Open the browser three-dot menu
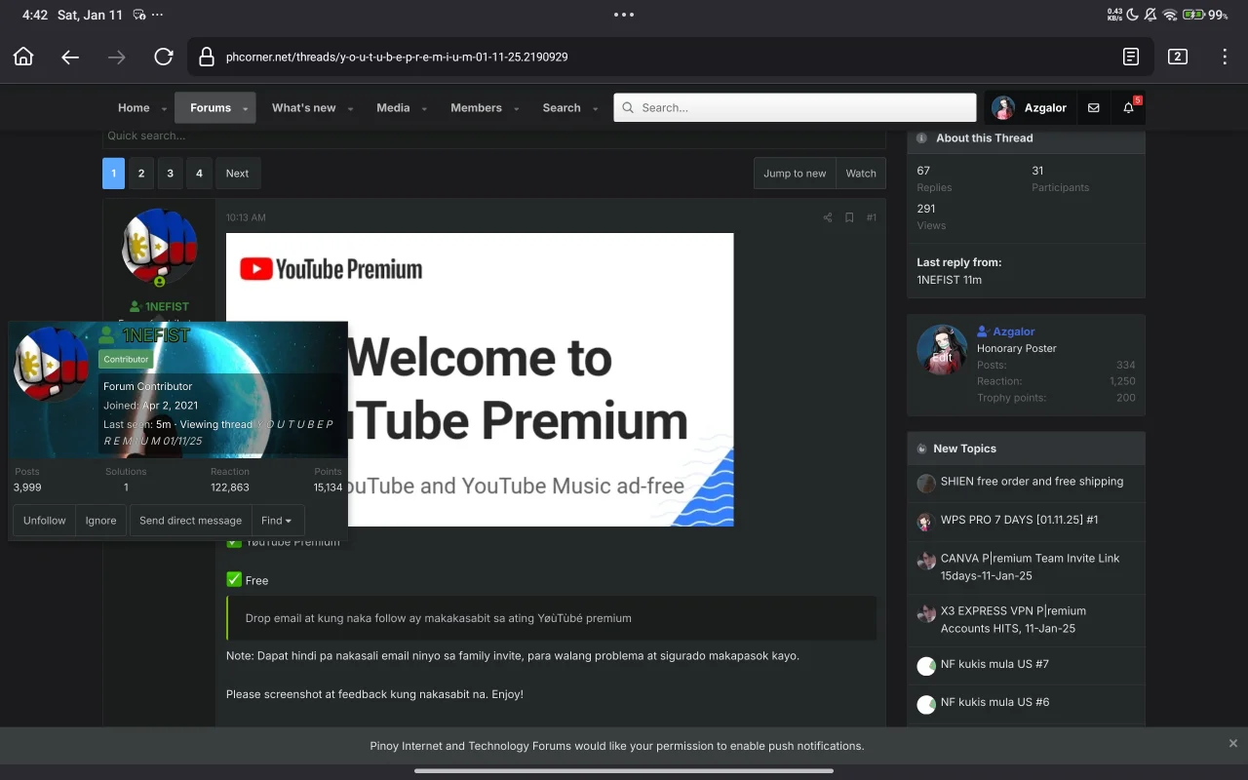Image resolution: width=1248 pixels, height=780 pixels. [1225, 57]
